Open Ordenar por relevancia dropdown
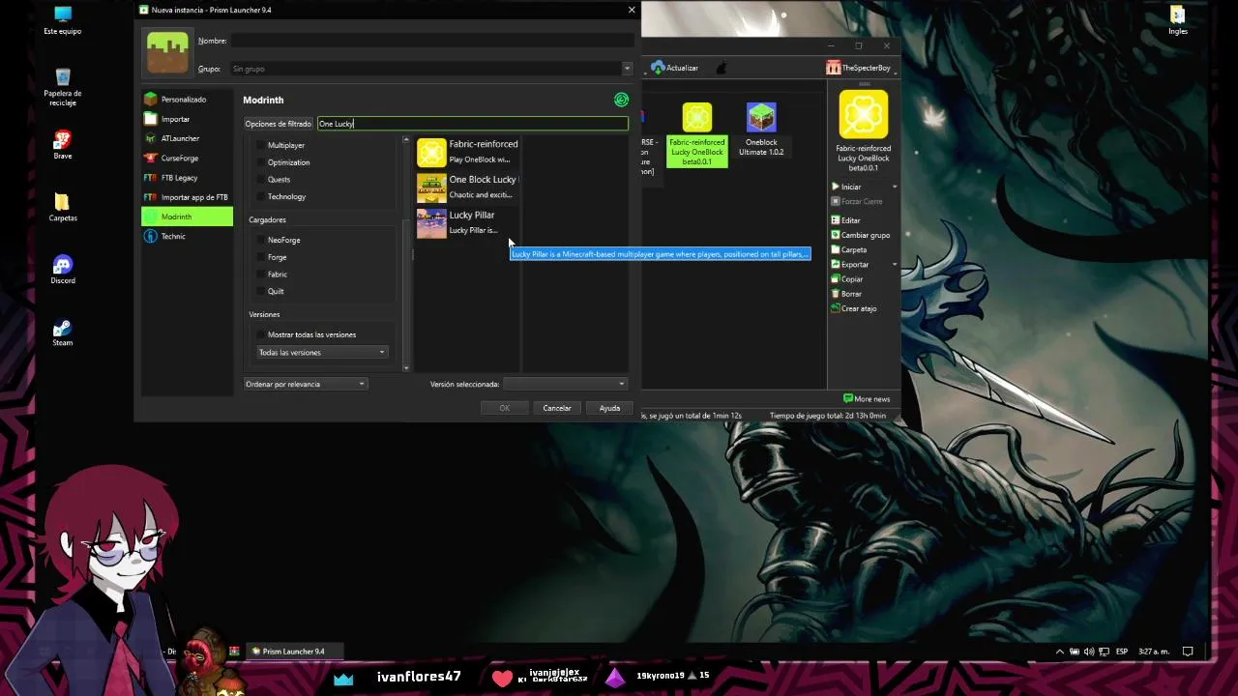This screenshot has width=1238, height=696. (x=306, y=384)
